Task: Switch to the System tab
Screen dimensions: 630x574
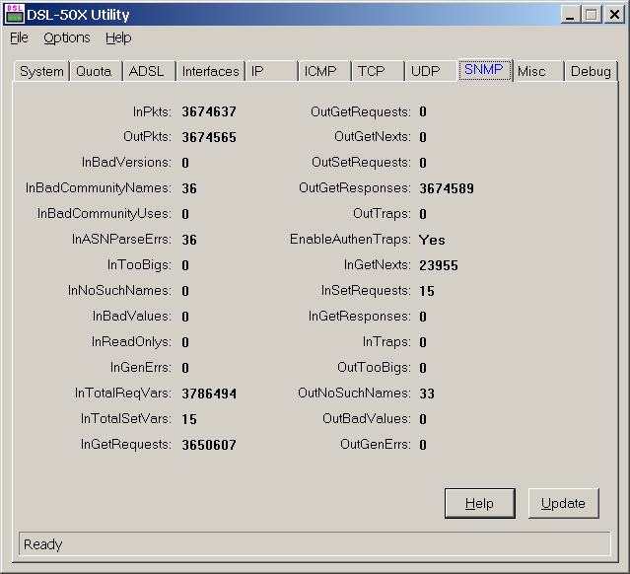Action: (x=41, y=71)
